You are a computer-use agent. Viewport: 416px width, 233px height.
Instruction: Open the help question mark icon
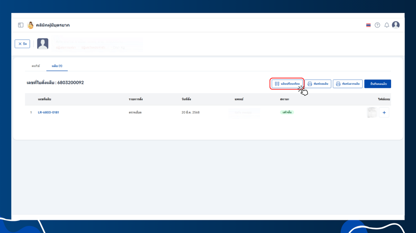coord(377,25)
